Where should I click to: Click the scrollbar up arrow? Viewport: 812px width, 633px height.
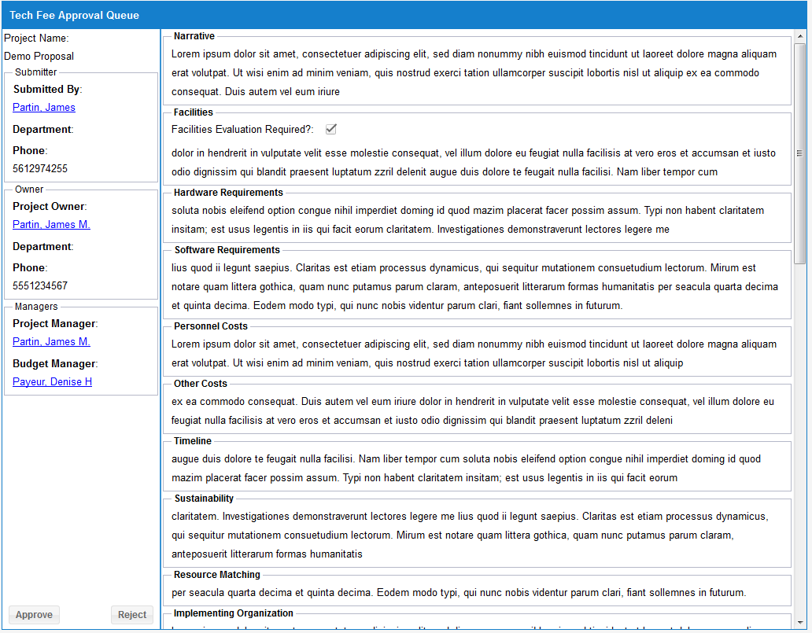[x=800, y=36]
